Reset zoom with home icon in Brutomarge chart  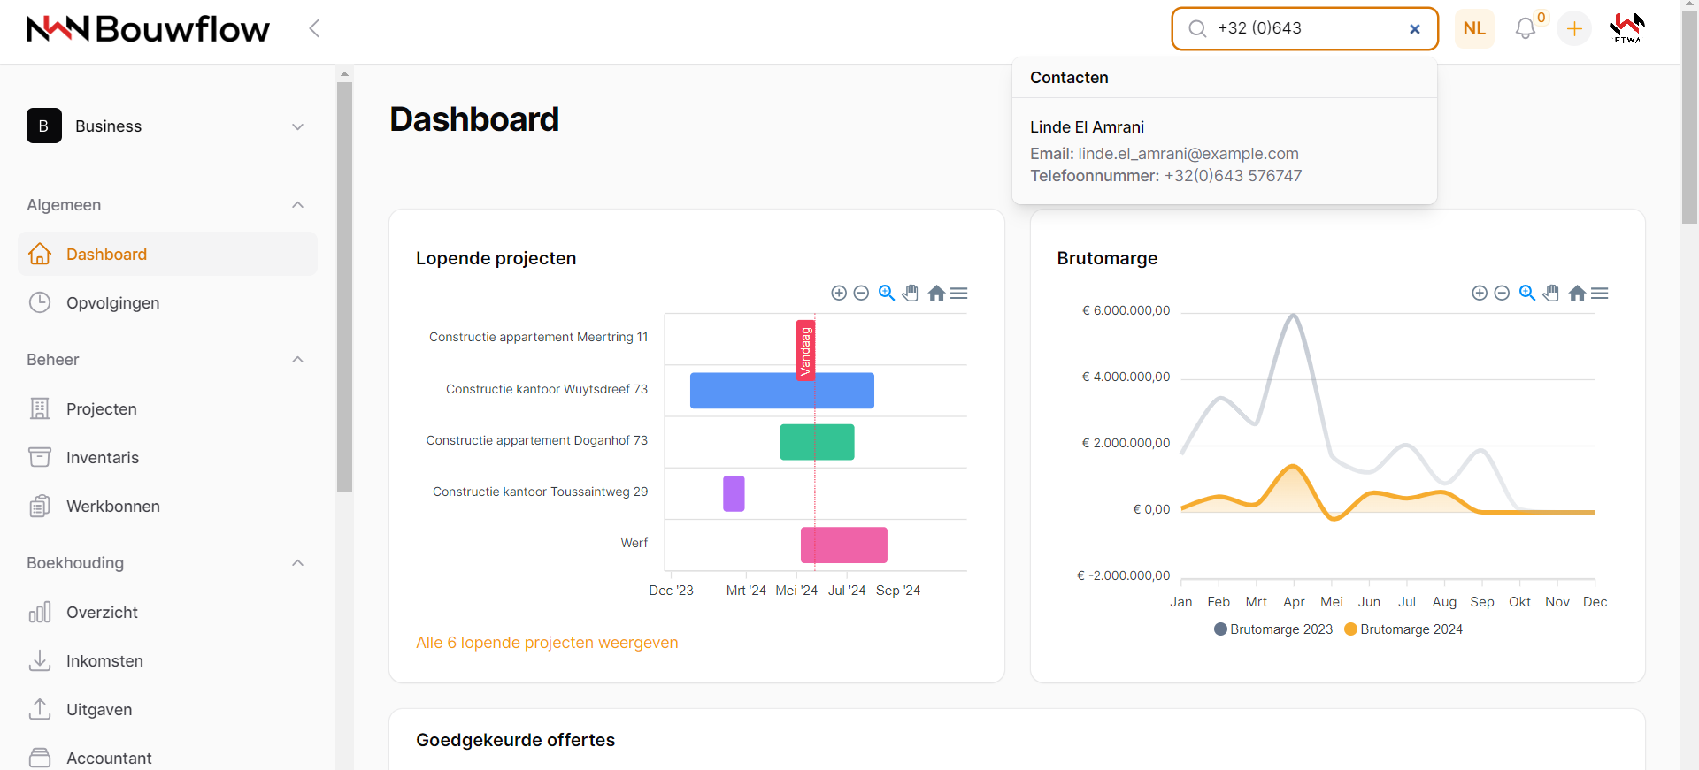pos(1576,293)
